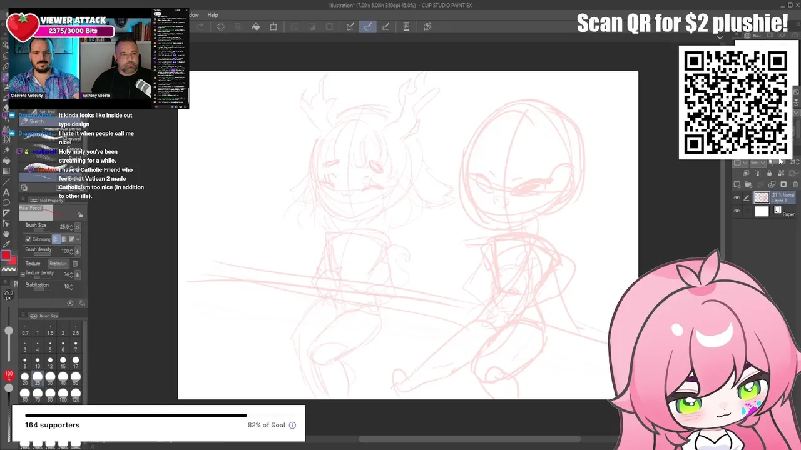This screenshot has height=450, width=801.
Task: Select the Correct line tool
Action: 6,223
